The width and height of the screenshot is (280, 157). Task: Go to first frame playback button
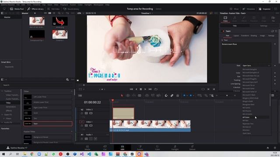131,89
